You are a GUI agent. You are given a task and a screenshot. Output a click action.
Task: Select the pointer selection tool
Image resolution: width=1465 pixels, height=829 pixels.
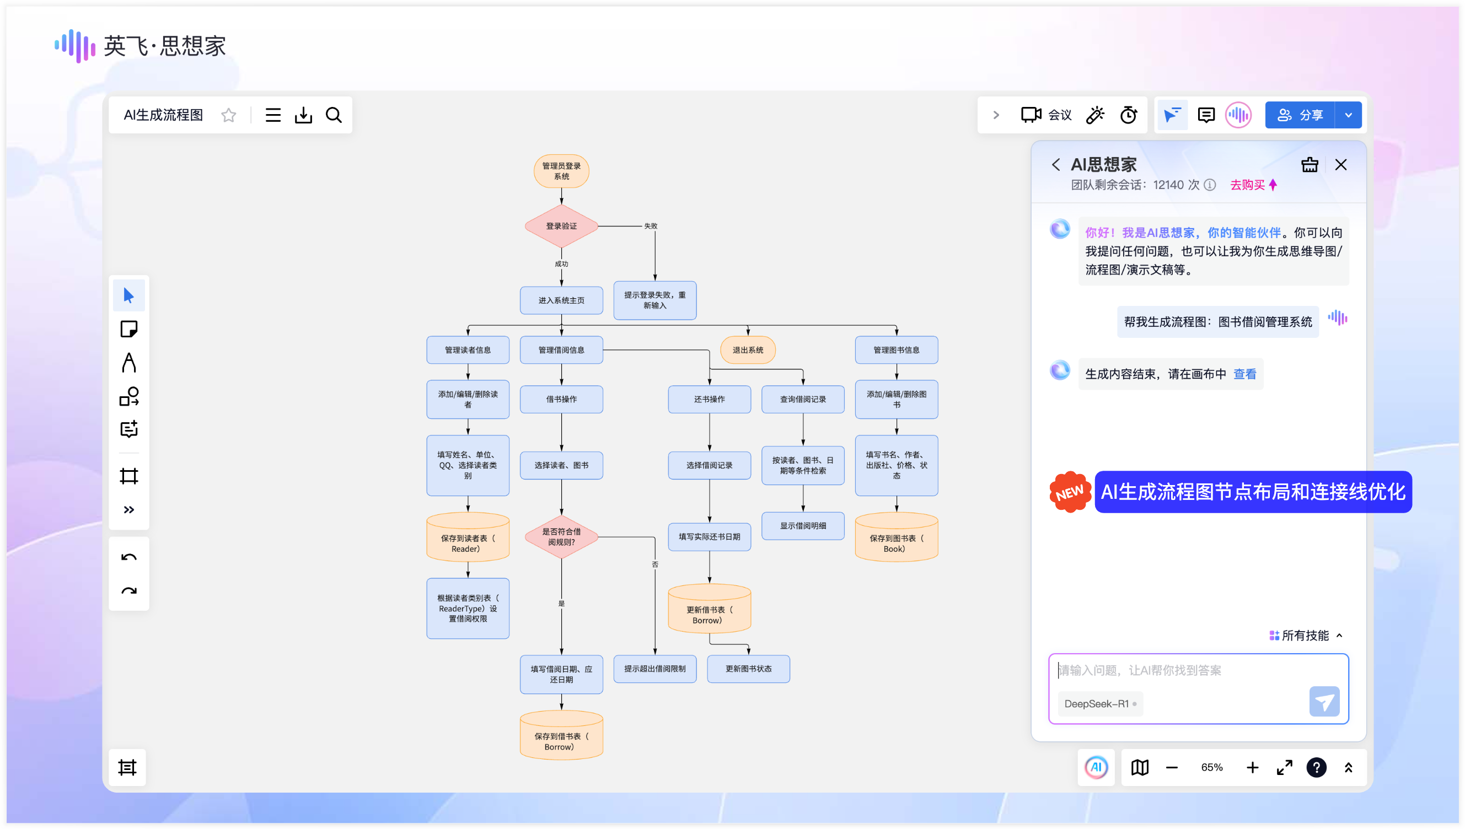128,295
